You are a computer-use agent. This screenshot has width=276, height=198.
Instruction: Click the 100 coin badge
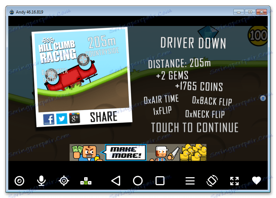tap(258, 36)
